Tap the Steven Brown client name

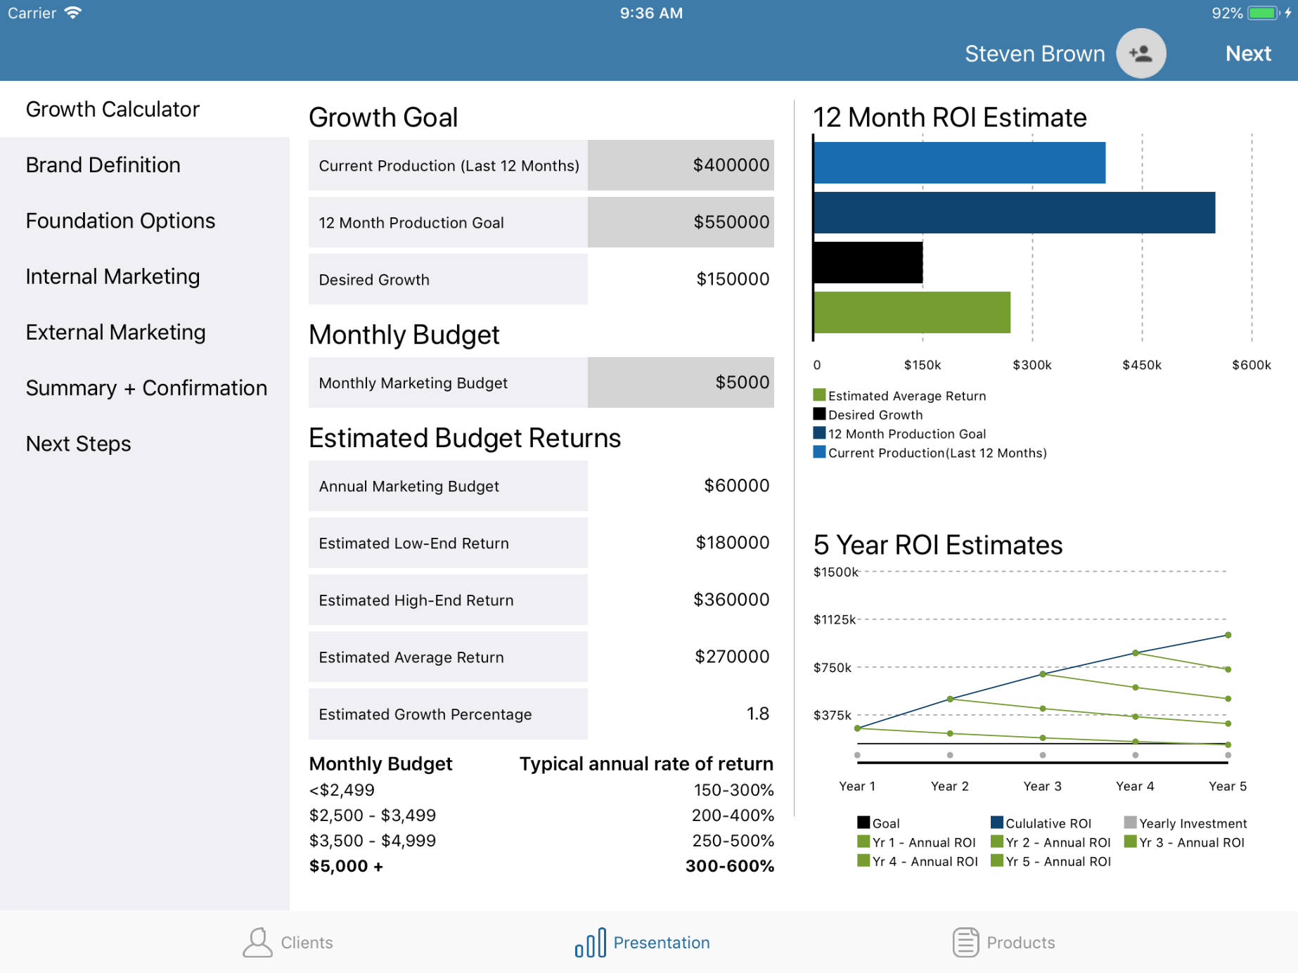[1034, 53]
